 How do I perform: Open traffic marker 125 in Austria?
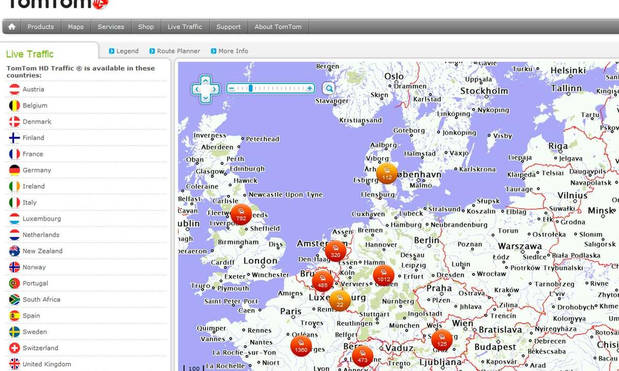coord(442,340)
